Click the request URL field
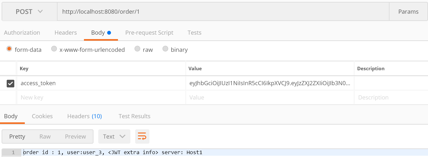Viewport: 428px width, 157px height. [x=223, y=12]
